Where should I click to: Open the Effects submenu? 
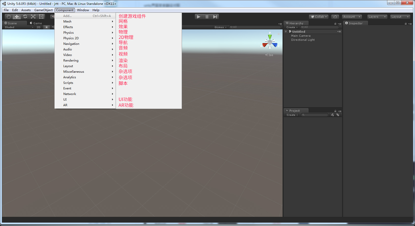85,27
